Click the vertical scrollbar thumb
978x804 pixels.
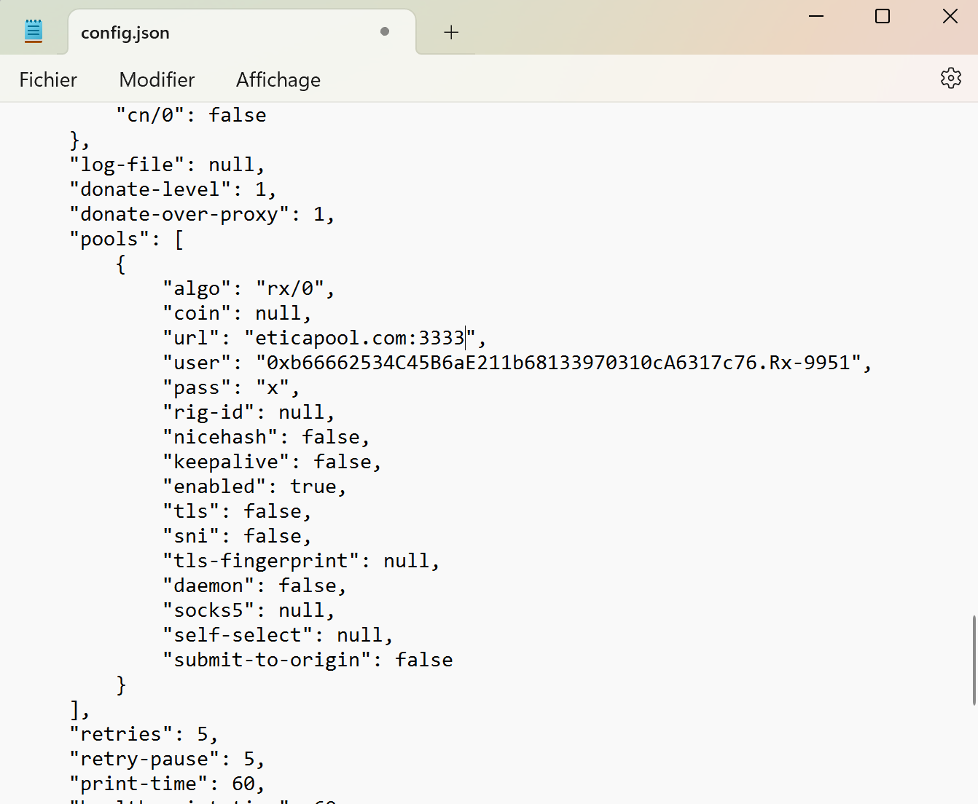tap(974, 660)
